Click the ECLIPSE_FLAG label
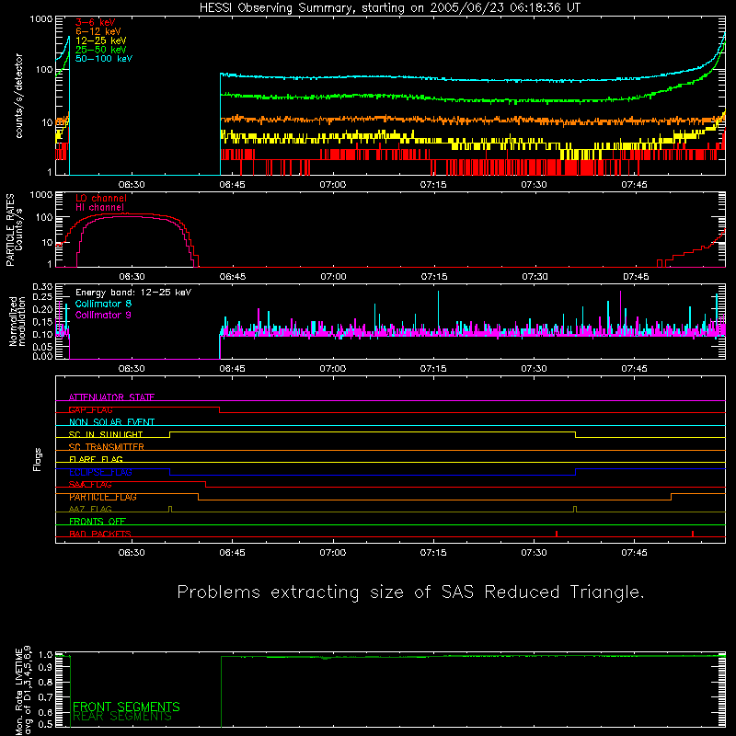Viewport: 736px width, 736px height. tap(100, 472)
